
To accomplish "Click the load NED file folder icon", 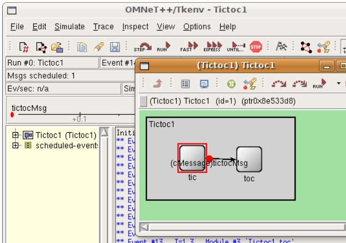I will pyautogui.click(x=57, y=47).
